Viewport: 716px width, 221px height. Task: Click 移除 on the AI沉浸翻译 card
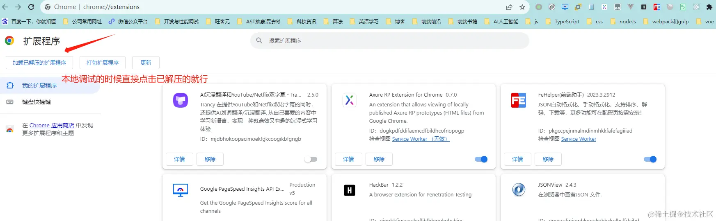(210, 159)
